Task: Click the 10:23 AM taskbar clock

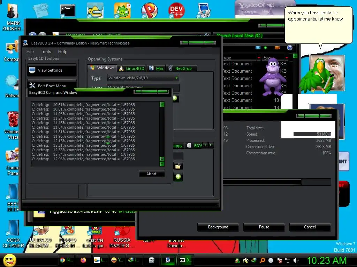Action: click(x=327, y=261)
